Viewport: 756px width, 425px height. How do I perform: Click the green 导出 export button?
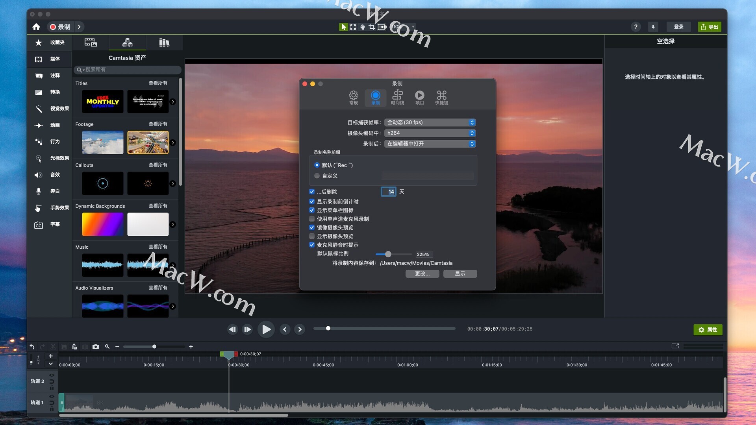710,27
